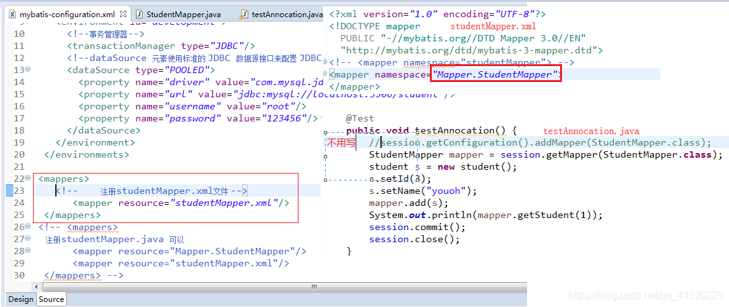The height and width of the screenshot is (307, 729).
Task: Click the dataSource type="POOLED" opening tag
Action: tap(140, 70)
